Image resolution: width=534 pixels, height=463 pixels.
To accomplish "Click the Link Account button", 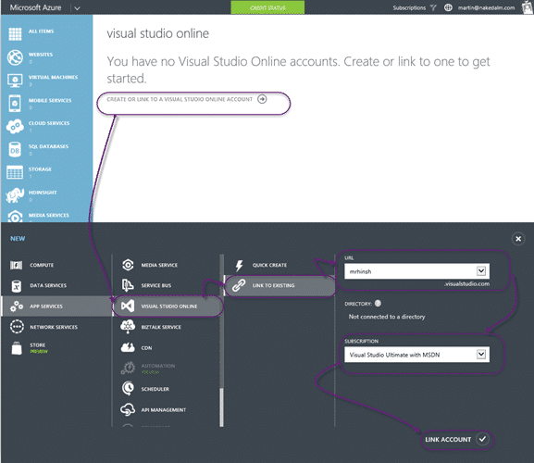I will pyautogui.click(x=457, y=439).
